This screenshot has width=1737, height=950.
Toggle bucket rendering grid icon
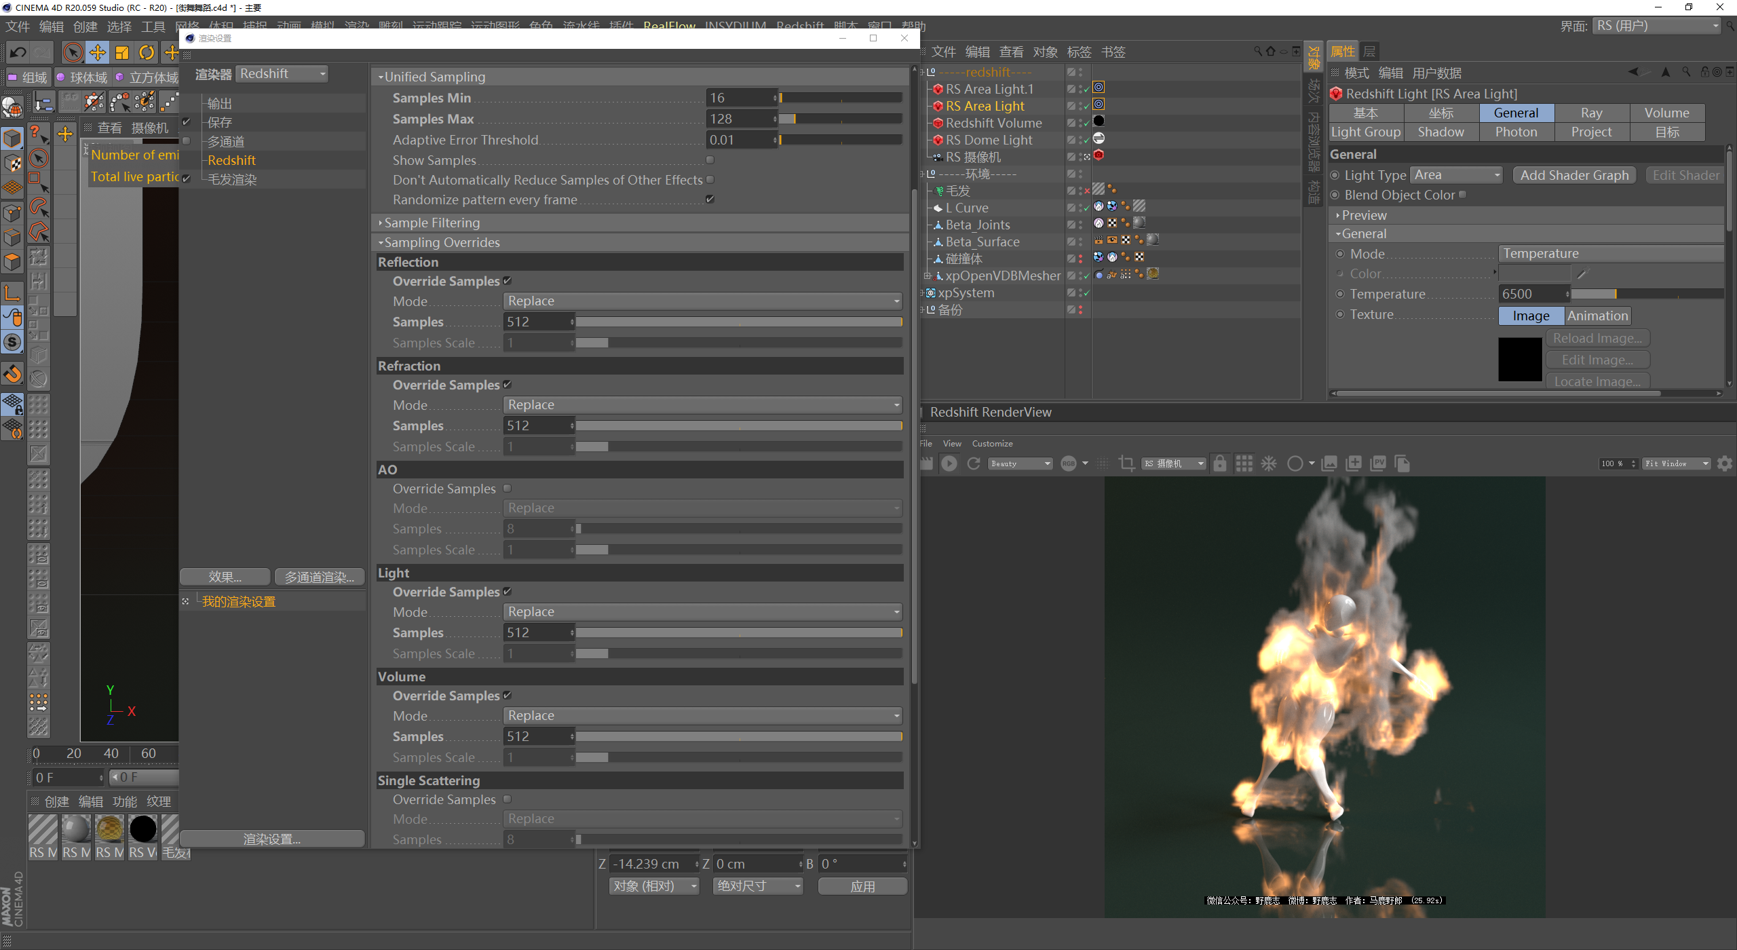point(1244,463)
